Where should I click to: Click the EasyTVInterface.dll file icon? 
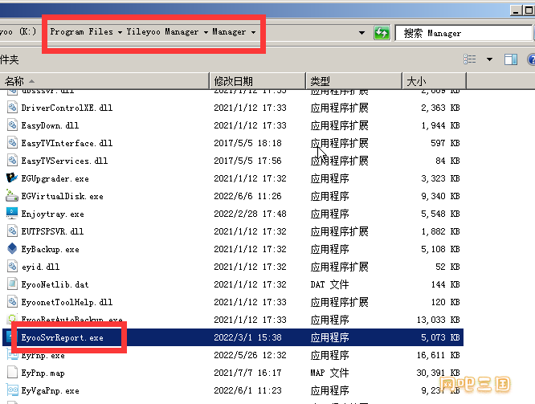(x=12, y=143)
